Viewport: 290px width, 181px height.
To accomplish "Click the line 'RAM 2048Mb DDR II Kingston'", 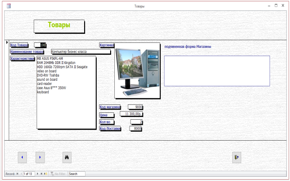I will coord(56,63).
